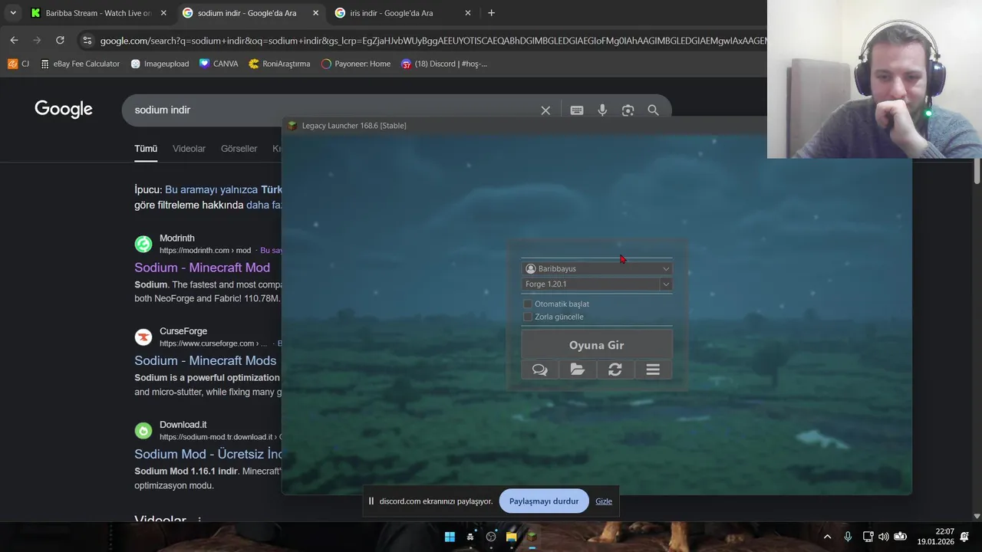Open OBS Studio from the taskbar
The width and height of the screenshot is (982, 552).
[x=491, y=537]
